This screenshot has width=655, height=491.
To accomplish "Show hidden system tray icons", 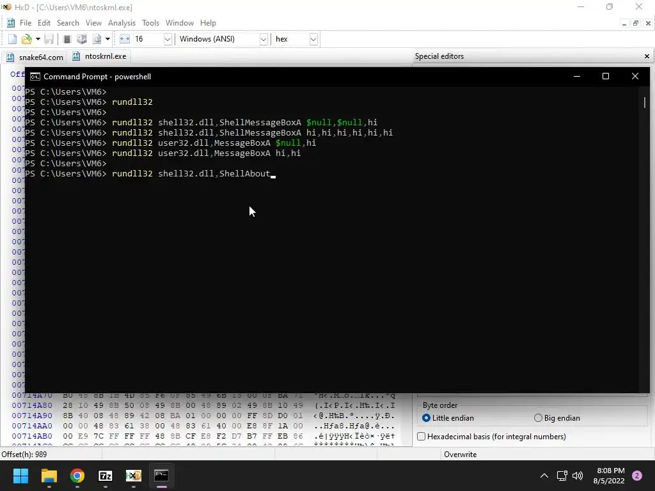I will coord(544,476).
